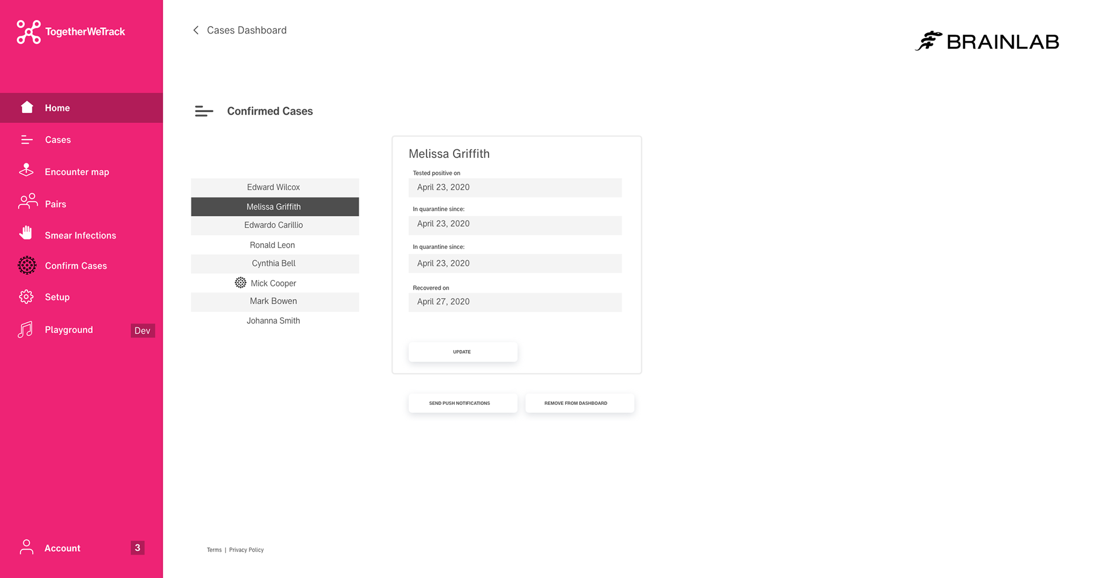Click the Recovered on date field
The height and width of the screenshot is (578, 1094).
[515, 302]
